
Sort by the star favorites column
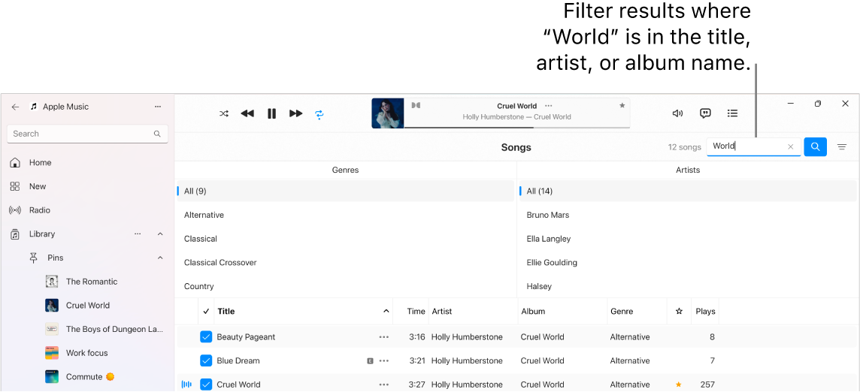coord(679,312)
